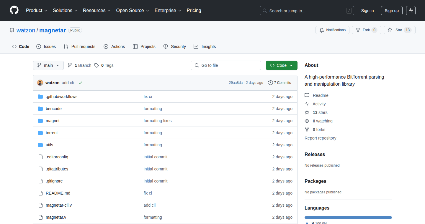
Task: Click the languages progress bar
Action: [348, 218]
